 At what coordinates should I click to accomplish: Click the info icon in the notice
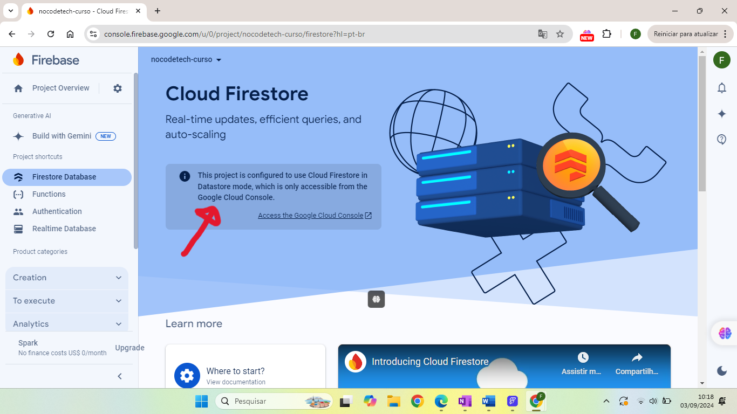point(185,176)
